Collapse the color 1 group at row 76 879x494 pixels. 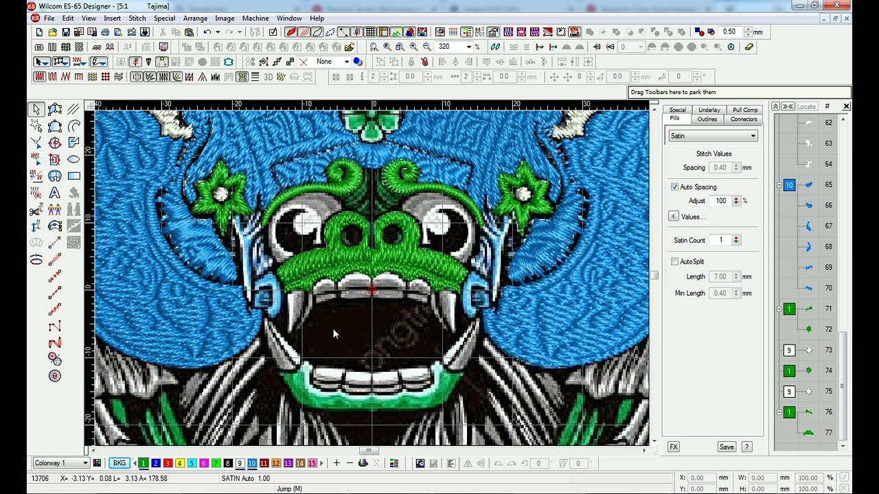779,412
